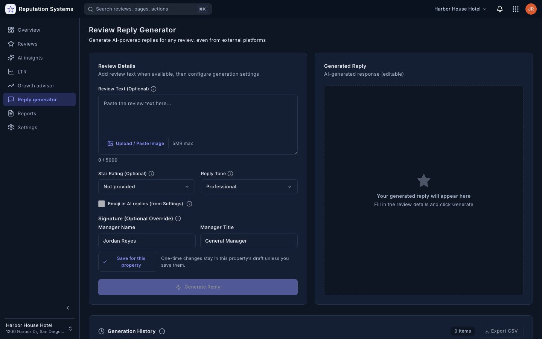Select Reply generator in sidebar
Image resolution: width=542 pixels, height=339 pixels.
click(40, 99)
